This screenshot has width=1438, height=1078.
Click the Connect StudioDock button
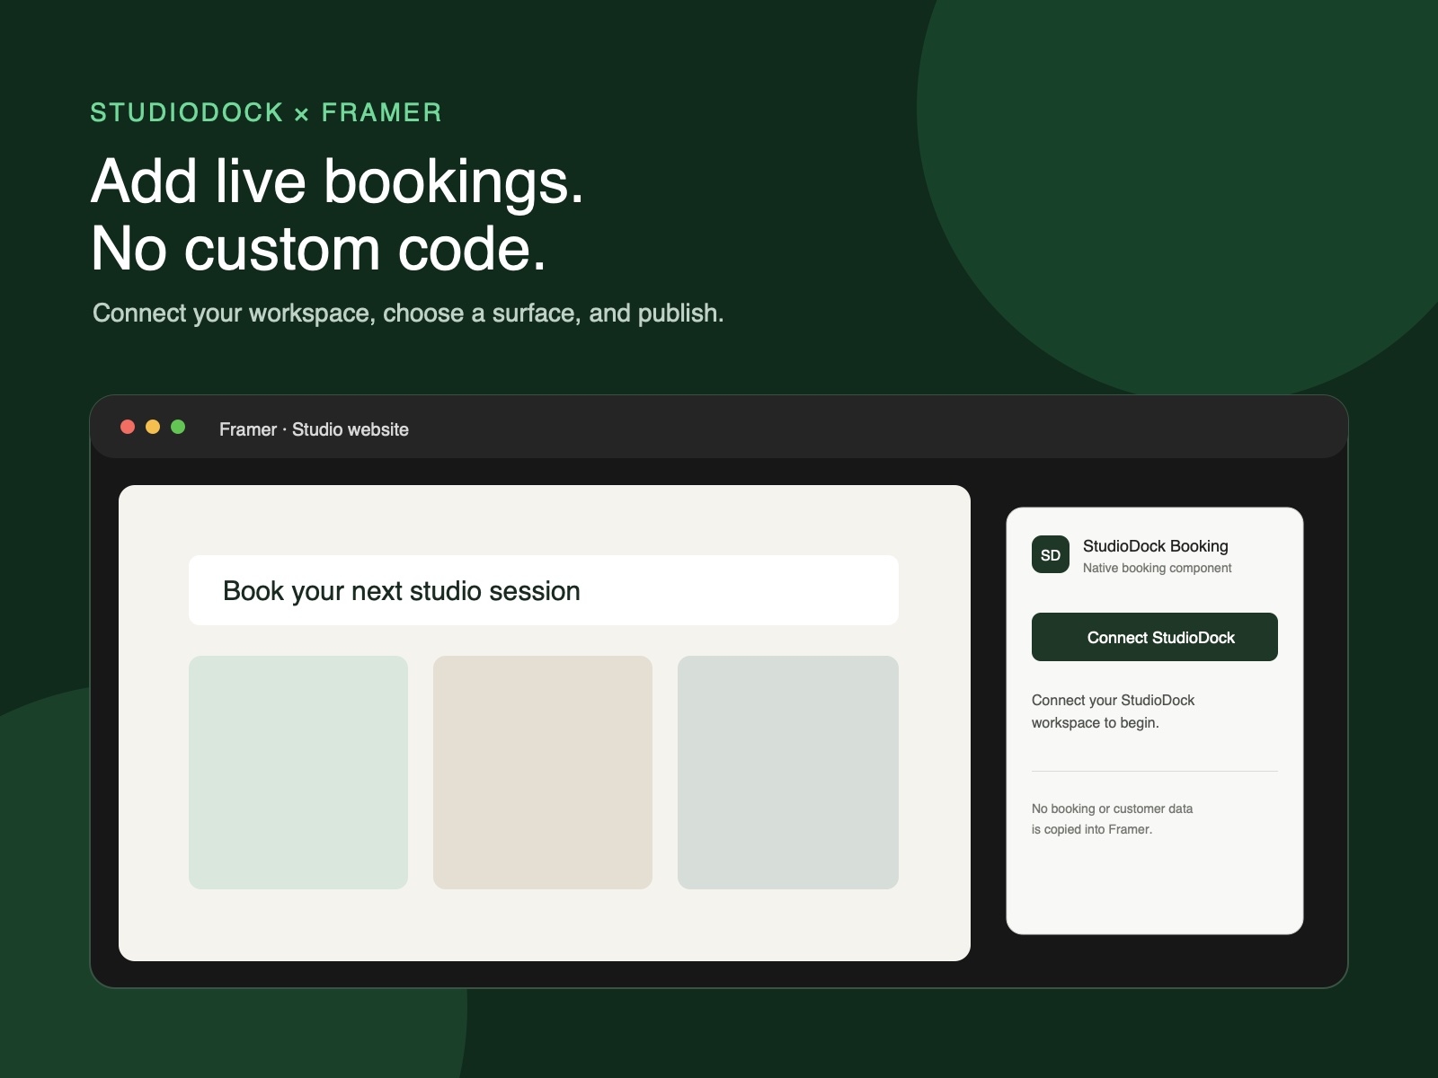[1155, 637]
